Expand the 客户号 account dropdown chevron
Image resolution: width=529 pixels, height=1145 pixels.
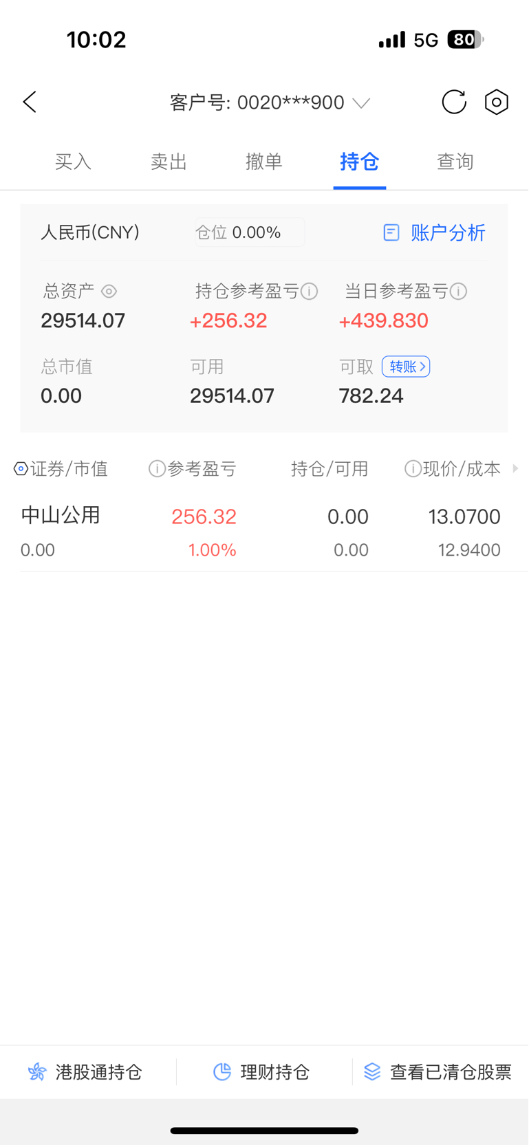[361, 103]
